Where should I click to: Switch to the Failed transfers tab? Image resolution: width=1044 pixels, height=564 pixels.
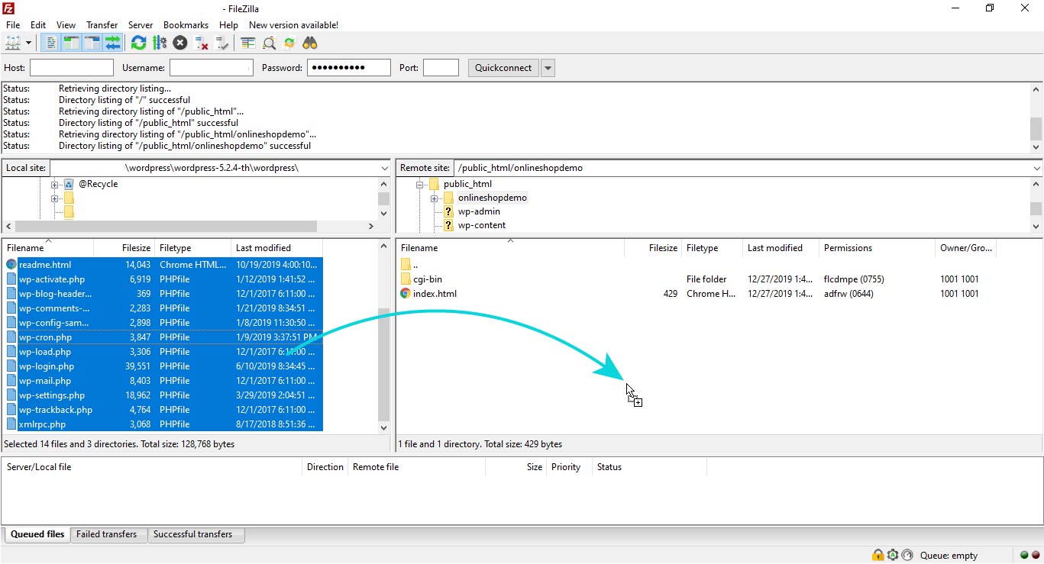pos(107,534)
